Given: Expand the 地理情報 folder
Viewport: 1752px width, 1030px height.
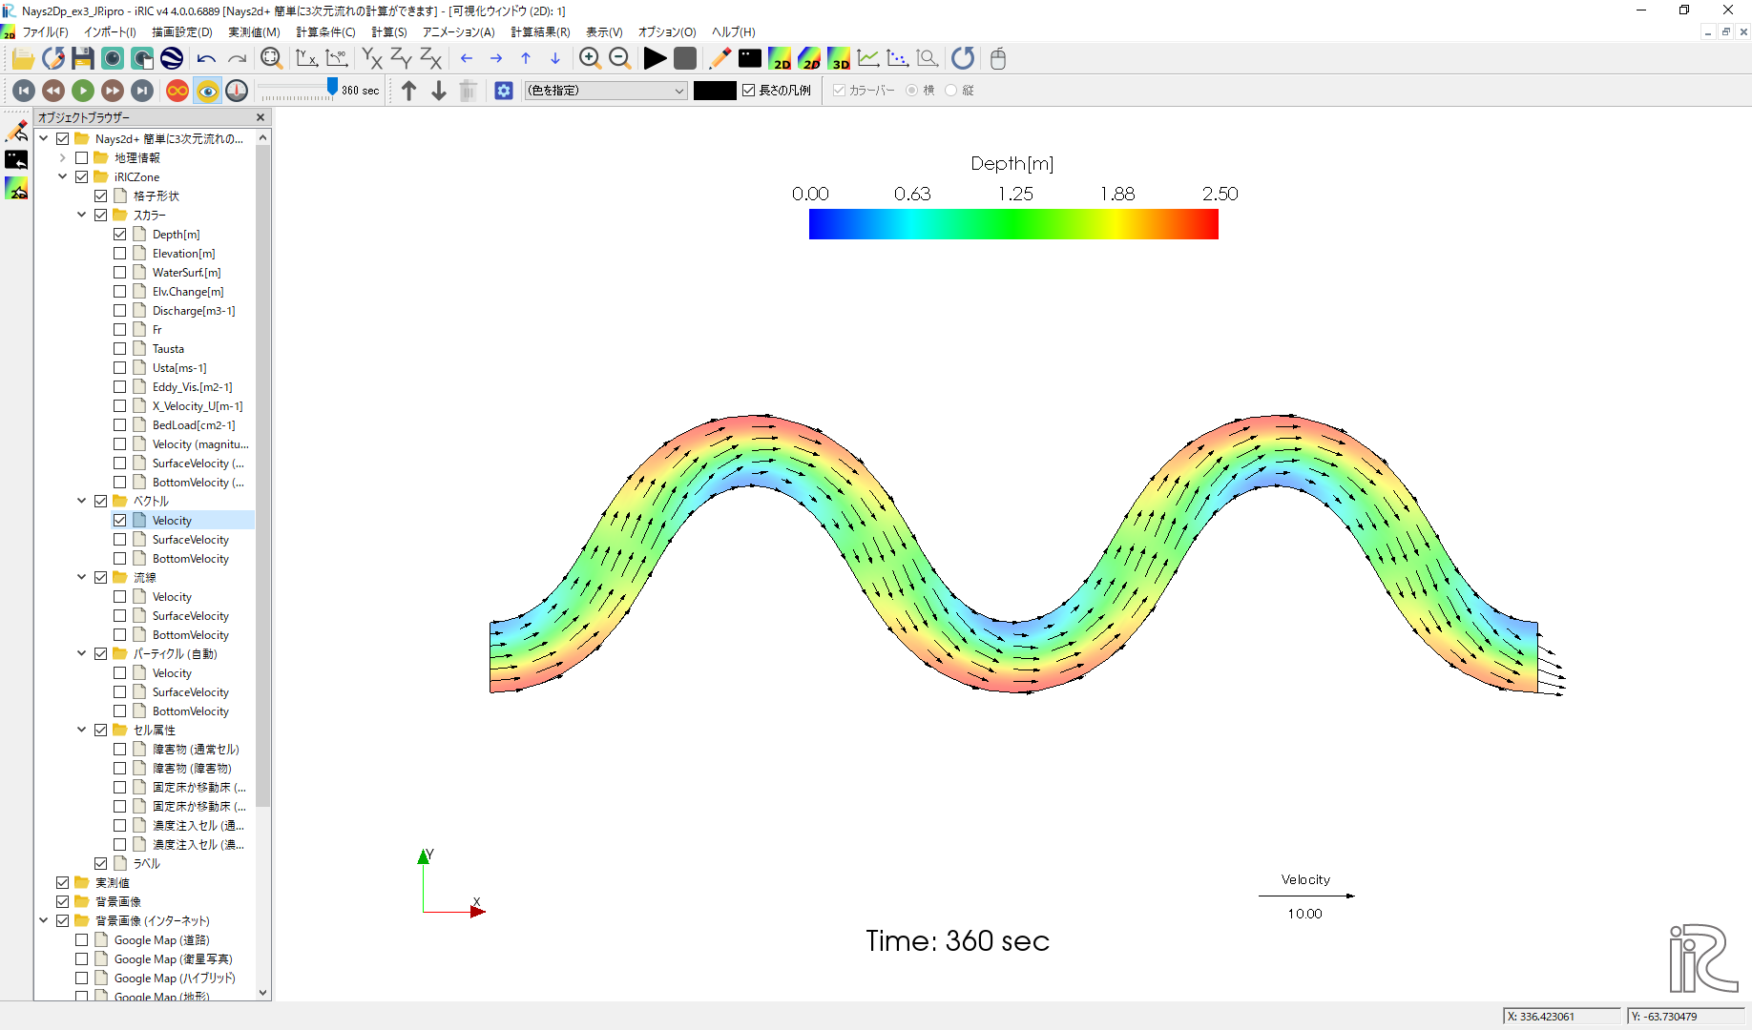Looking at the screenshot, I should point(62,157).
